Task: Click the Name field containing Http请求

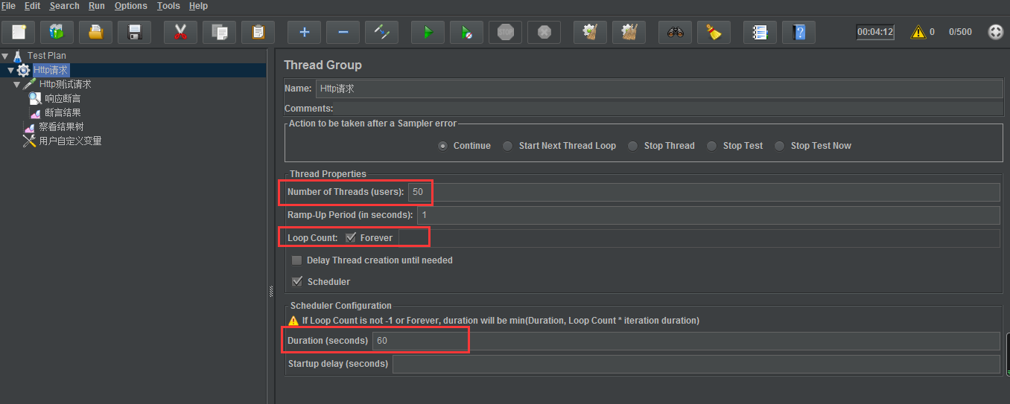Action: (x=659, y=89)
